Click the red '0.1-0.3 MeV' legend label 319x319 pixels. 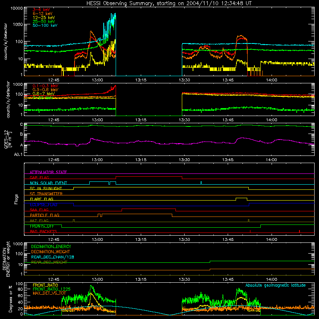tap(45, 86)
